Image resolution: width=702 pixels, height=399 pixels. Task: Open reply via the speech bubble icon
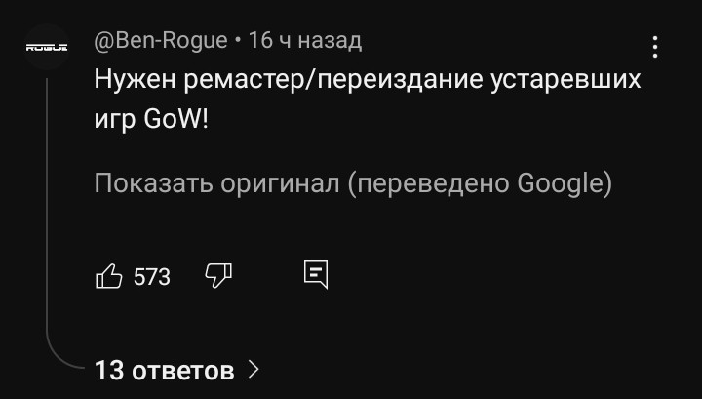(316, 274)
